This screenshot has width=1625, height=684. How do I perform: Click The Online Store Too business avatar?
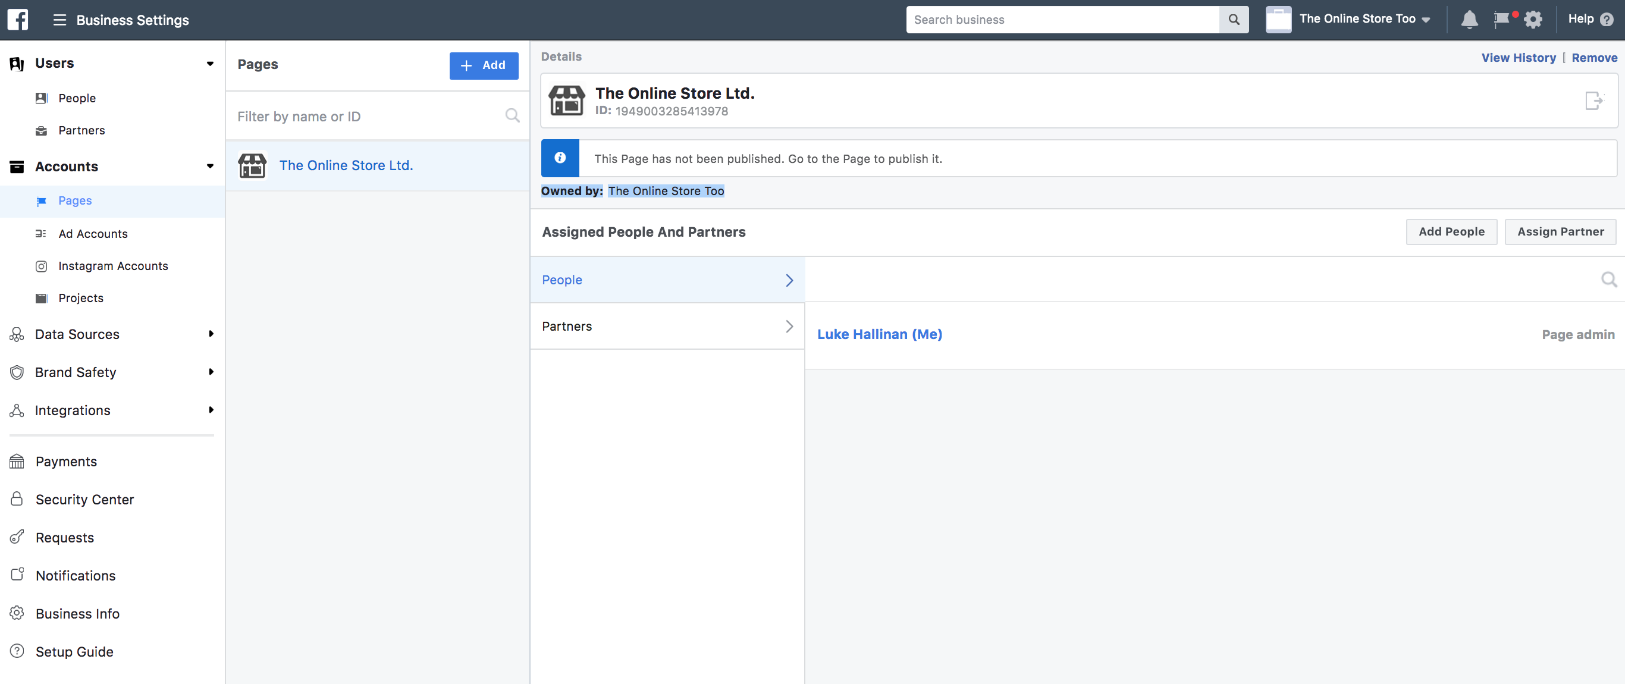click(1278, 20)
